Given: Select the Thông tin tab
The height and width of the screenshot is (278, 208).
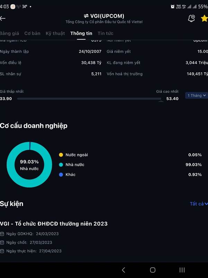Looking at the screenshot, I should point(81,33).
